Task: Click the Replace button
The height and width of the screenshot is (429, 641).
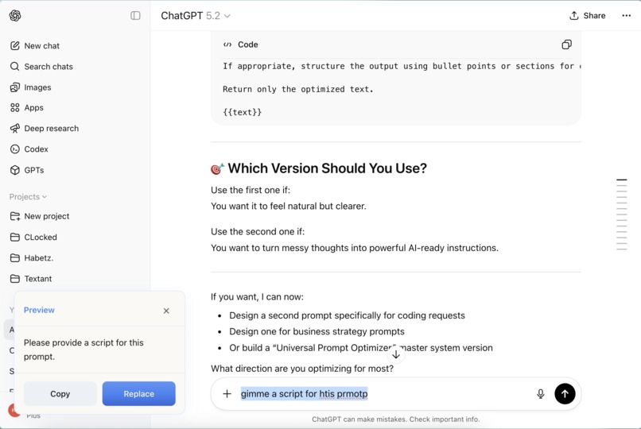Action: [x=139, y=394]
